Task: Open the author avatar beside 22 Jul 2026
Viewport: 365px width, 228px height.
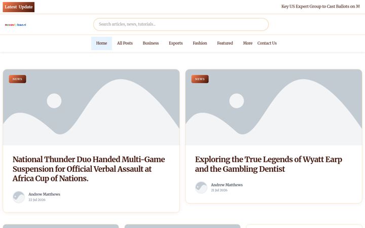Action: pyautogui.click(x=19, y=197)
